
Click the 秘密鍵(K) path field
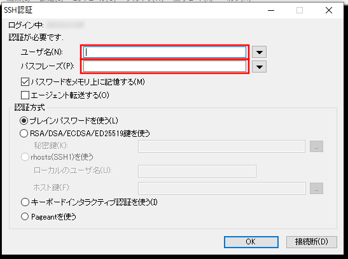221,146
